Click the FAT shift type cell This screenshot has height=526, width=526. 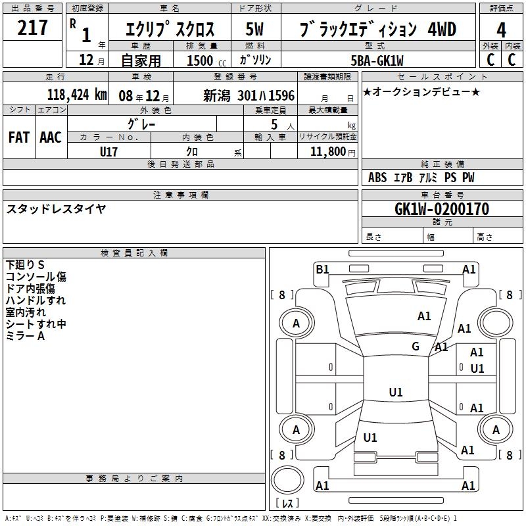18,137
